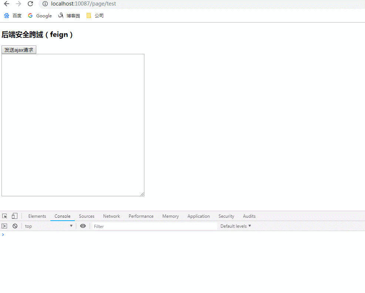Viewport: 365px width, 293px height.
Task: Open the top context dropdown
Action: 48,226
